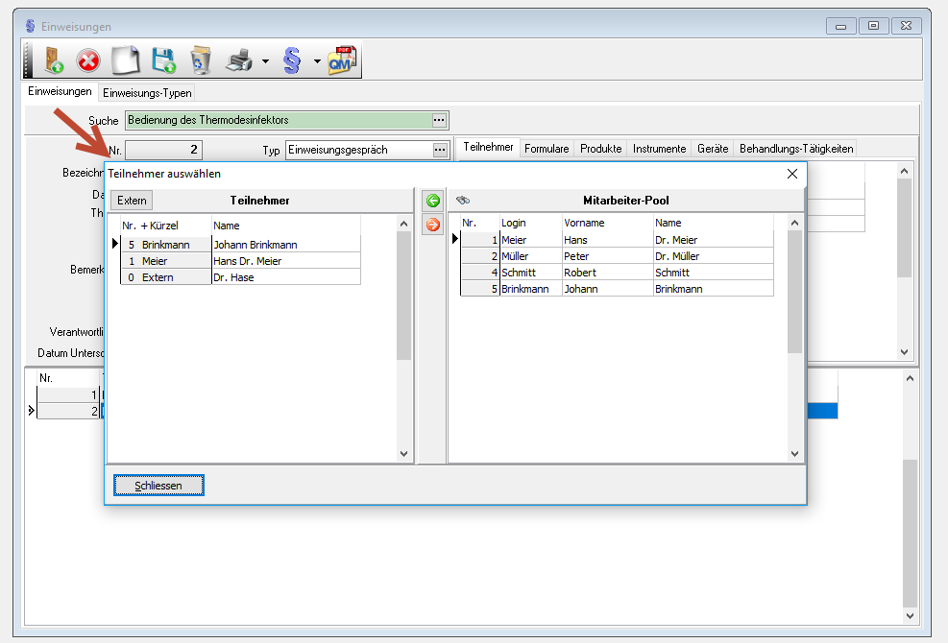The height and width of the screenshot is (643, 948).
Task: Click the red cancel X toolbar icon
Action: coord(88,61)
